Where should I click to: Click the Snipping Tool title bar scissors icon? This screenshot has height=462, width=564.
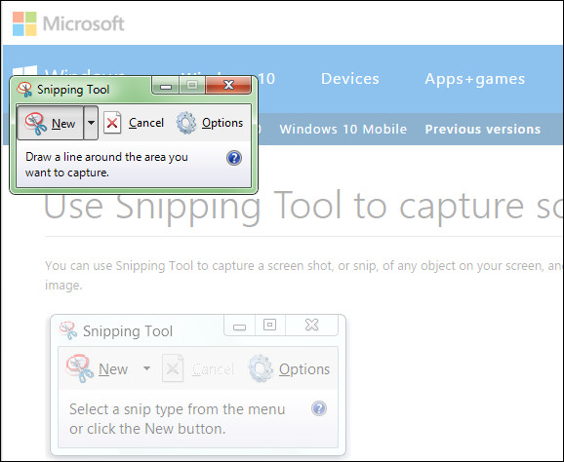24,89
